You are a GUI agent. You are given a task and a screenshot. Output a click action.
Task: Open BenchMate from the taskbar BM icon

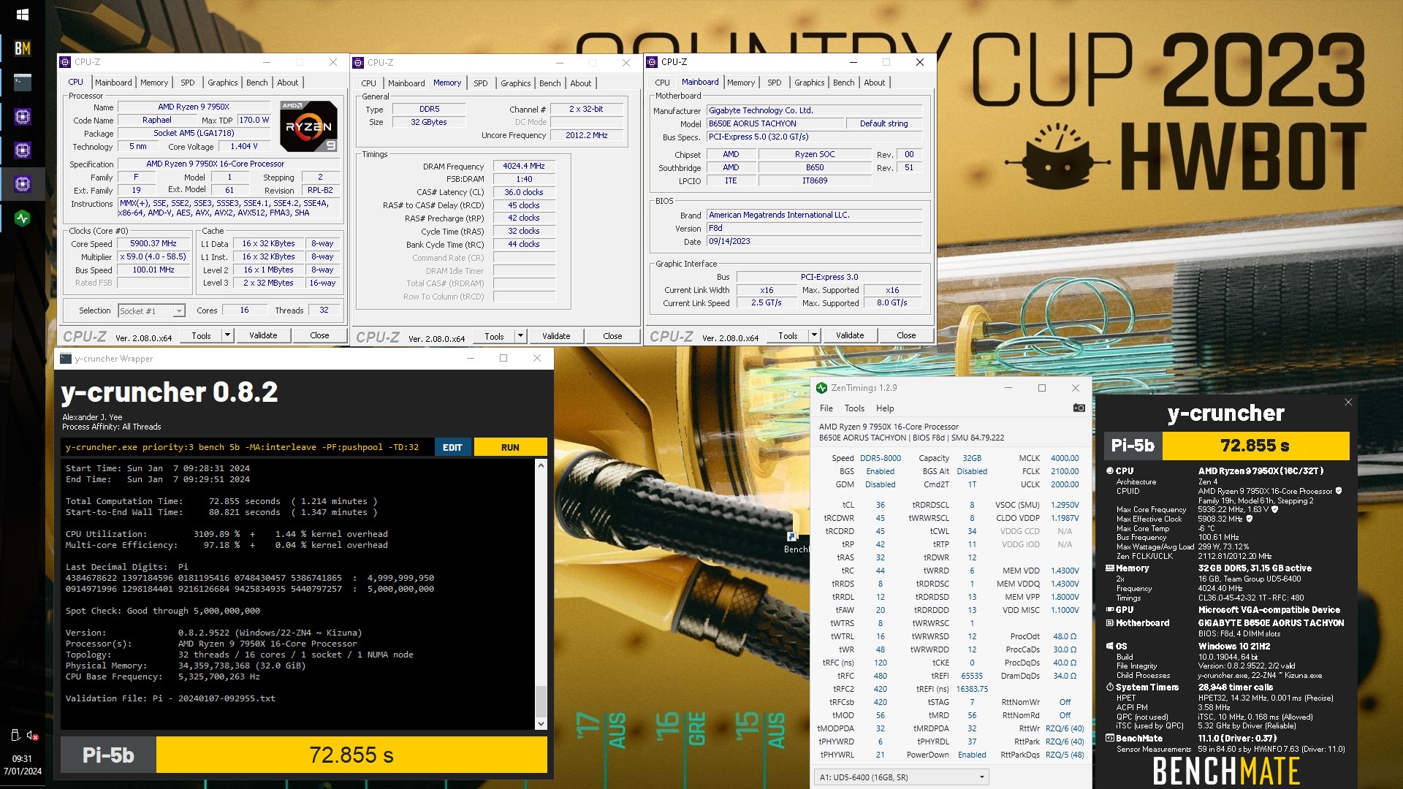(22, 48)
